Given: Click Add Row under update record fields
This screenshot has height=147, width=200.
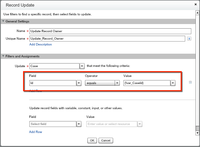Looking at the screenshot, I should pyautogui.click(x=35, y=132).
